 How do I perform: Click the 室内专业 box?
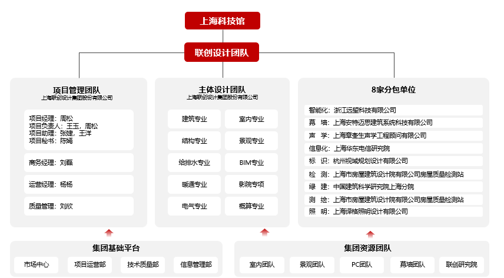251,119
